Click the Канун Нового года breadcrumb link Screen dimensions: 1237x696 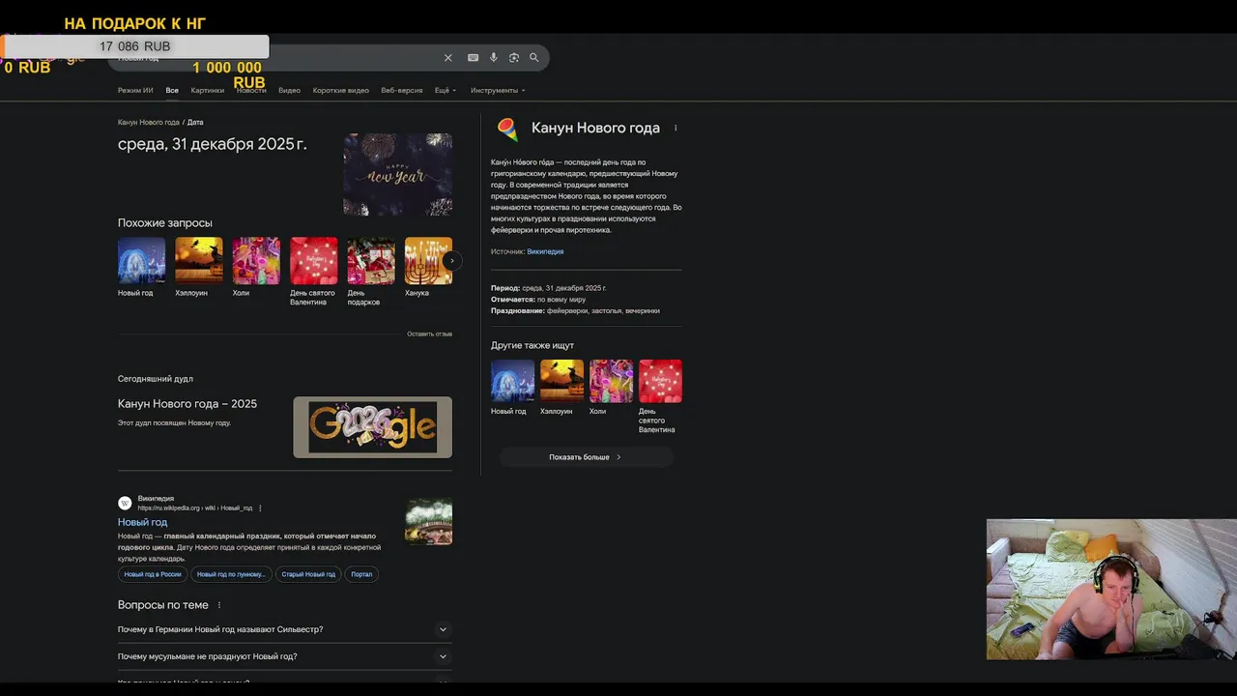[149, 123]
